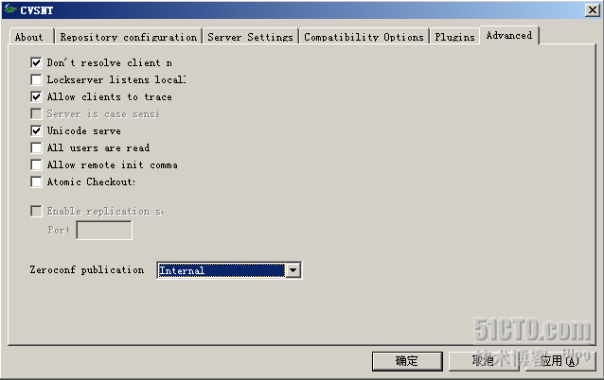Disable the Unicode server checkbox
The height and width of the screenshot is (380, 604).
37,130
